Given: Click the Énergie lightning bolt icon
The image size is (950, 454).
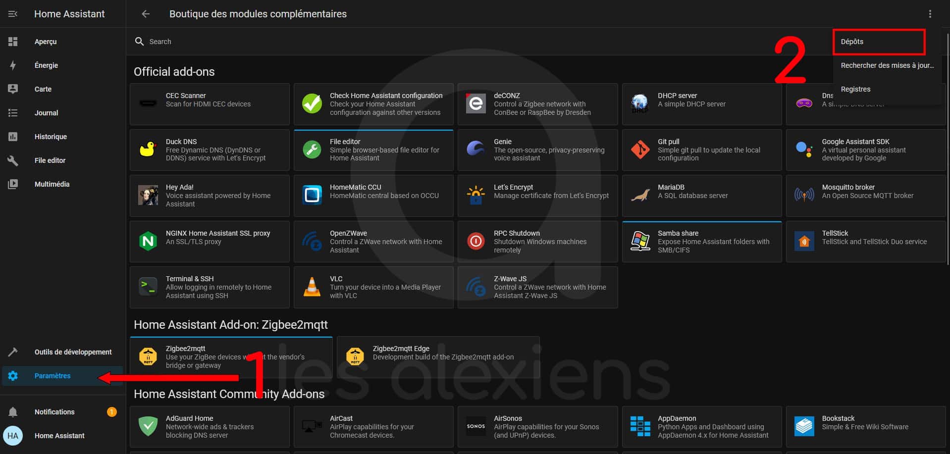Looking at the screenshot, I should tap(13, 65).
